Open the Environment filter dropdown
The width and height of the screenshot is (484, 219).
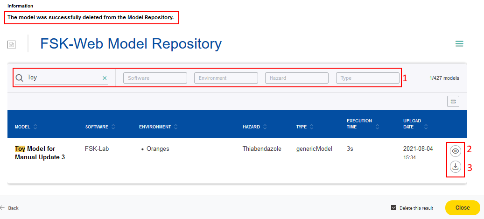tap(226, 78)
